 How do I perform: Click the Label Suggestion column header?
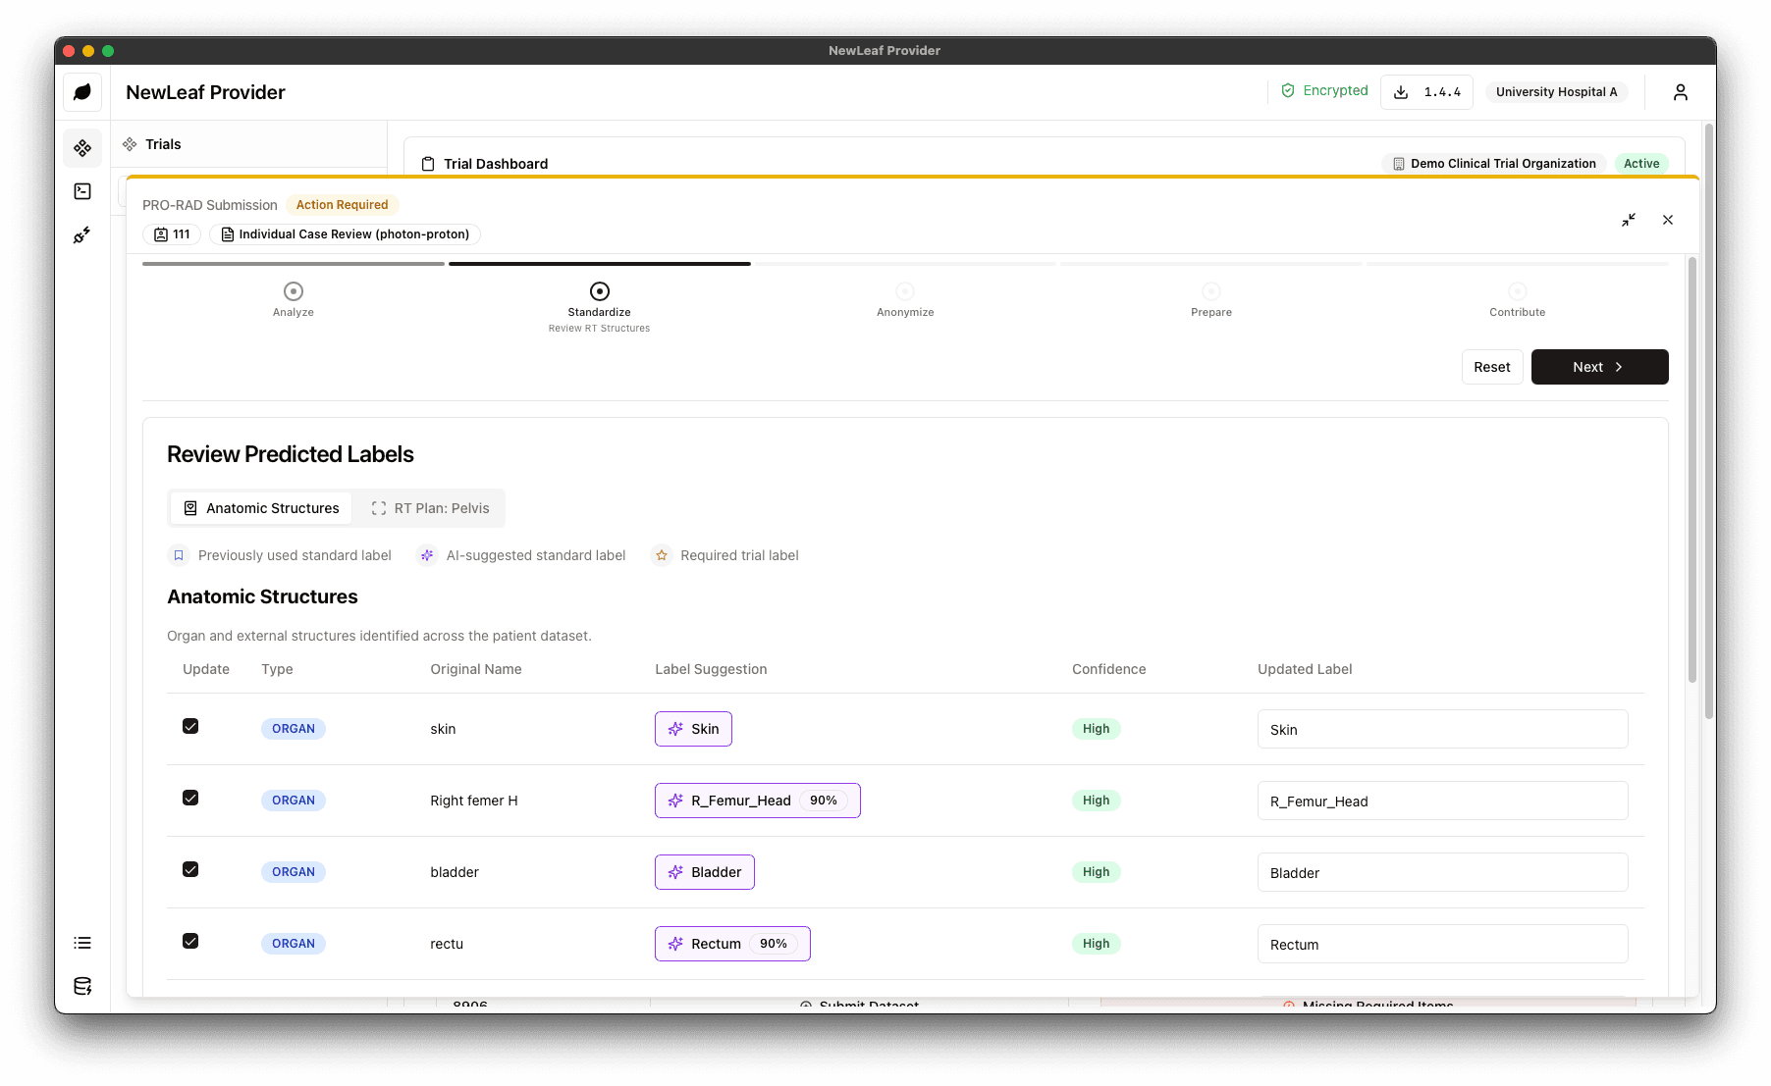tap(711, 669)
